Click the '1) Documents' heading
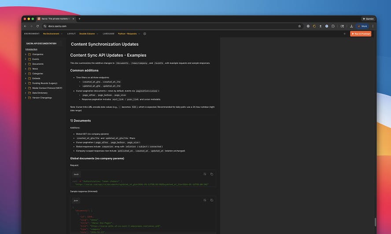Viewport: 391px width, 234px height. pos(81,121)
